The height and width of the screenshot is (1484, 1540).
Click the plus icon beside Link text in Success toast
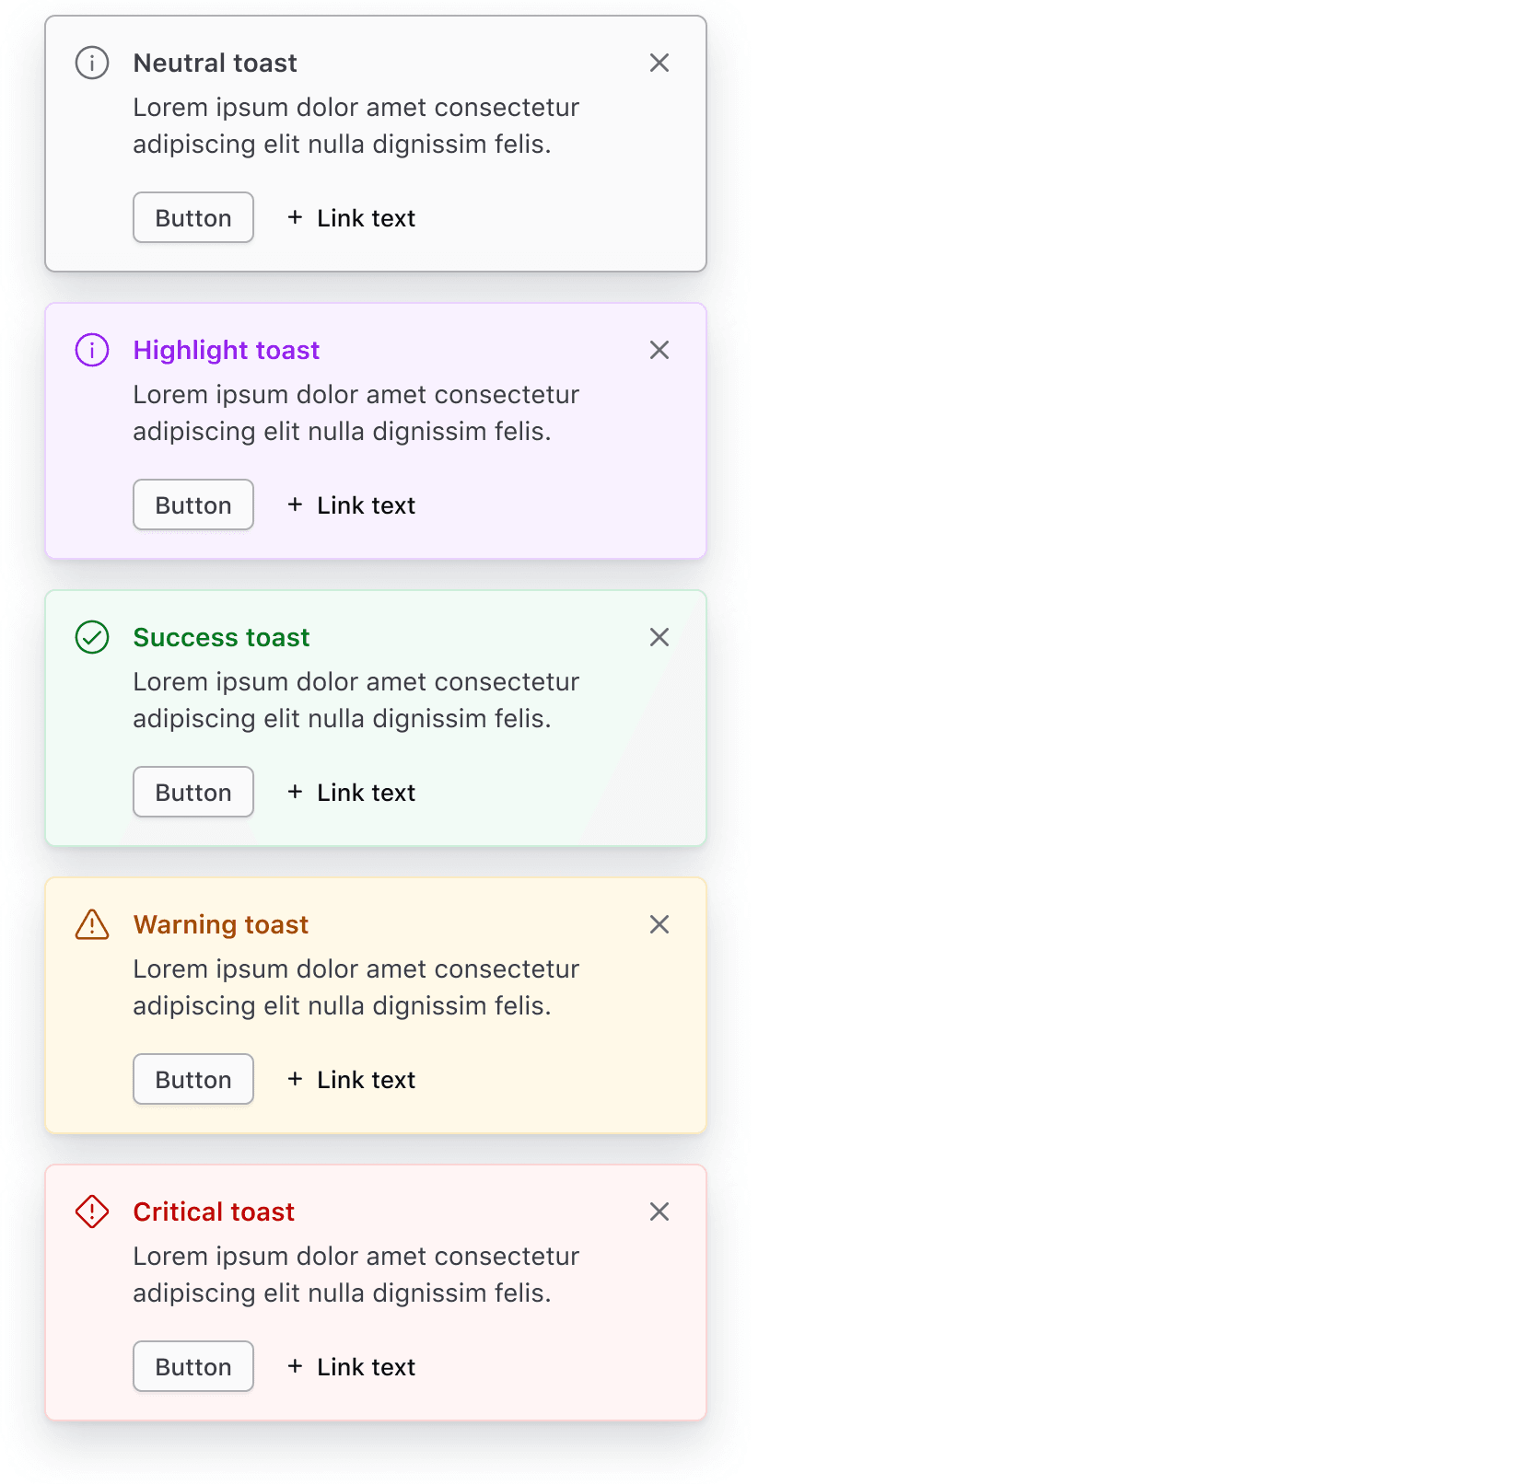(295, 793)
